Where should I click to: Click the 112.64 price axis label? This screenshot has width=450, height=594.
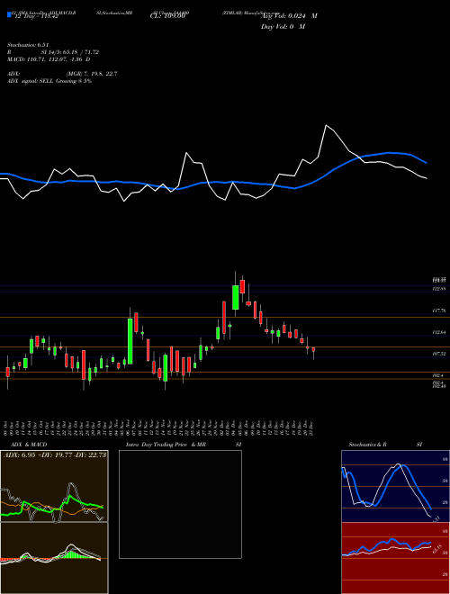438,332
